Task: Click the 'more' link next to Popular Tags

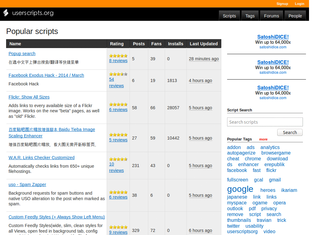Action: (x=263, y=139)
